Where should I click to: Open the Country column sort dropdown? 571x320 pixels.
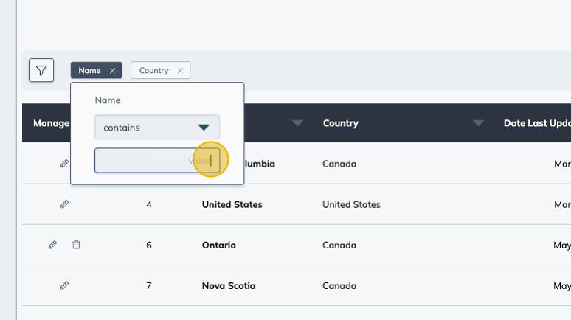(478, 123)
